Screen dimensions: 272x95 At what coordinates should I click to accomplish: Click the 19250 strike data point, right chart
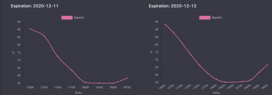tap(259, 72)
